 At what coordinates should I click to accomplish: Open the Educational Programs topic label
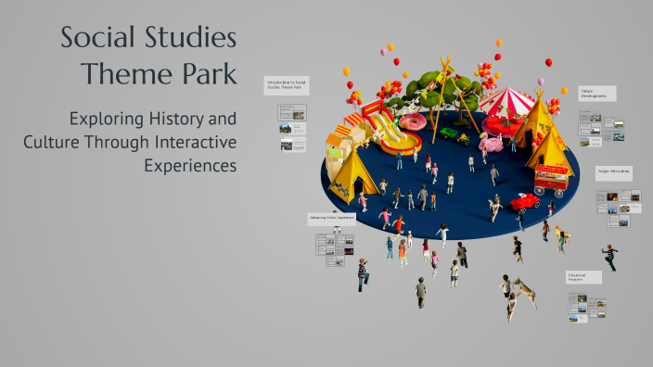click(583, 277)
